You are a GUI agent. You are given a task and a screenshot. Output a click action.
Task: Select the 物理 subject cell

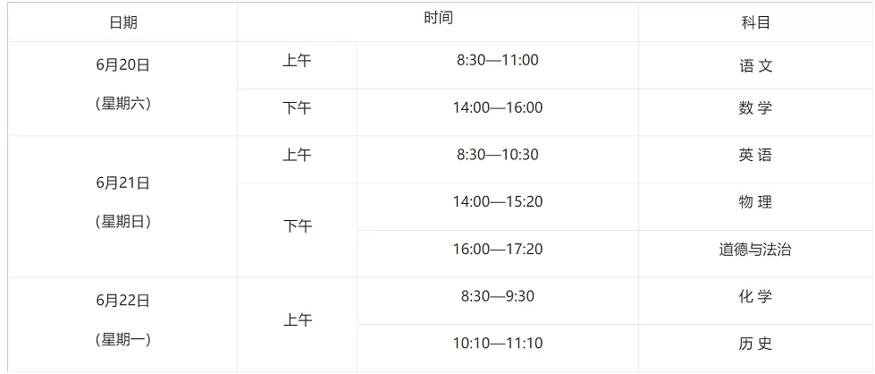point(755,202)
